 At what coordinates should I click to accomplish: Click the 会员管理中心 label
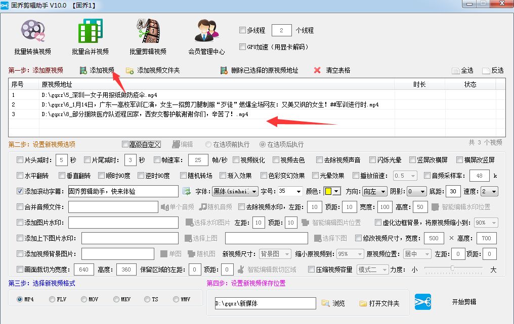(x=206, y=51)
